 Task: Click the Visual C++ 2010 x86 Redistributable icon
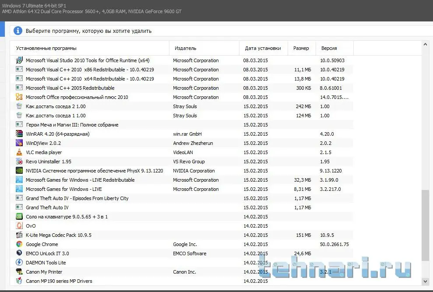(19, 69)
